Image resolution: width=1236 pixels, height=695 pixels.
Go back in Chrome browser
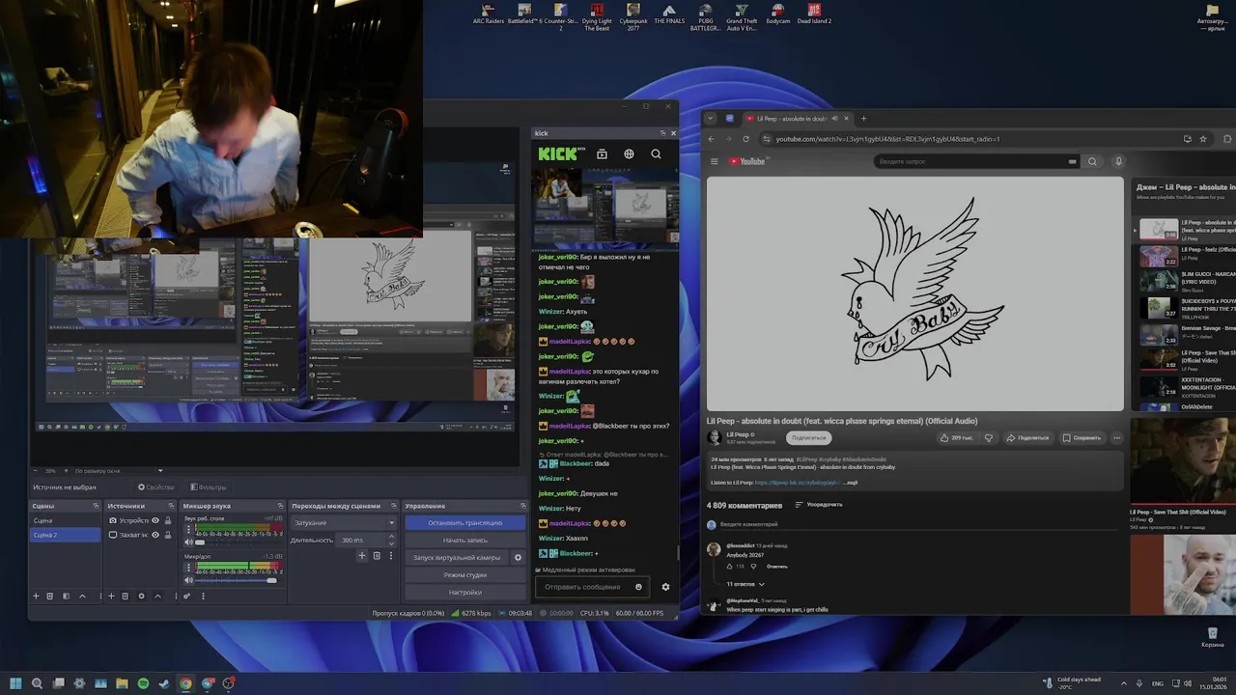click(712, 139)
